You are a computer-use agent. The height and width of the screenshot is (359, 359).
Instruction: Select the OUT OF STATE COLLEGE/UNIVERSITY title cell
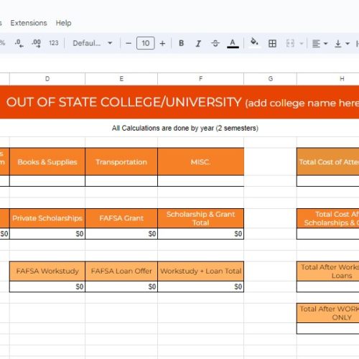(x=179, y=102)
